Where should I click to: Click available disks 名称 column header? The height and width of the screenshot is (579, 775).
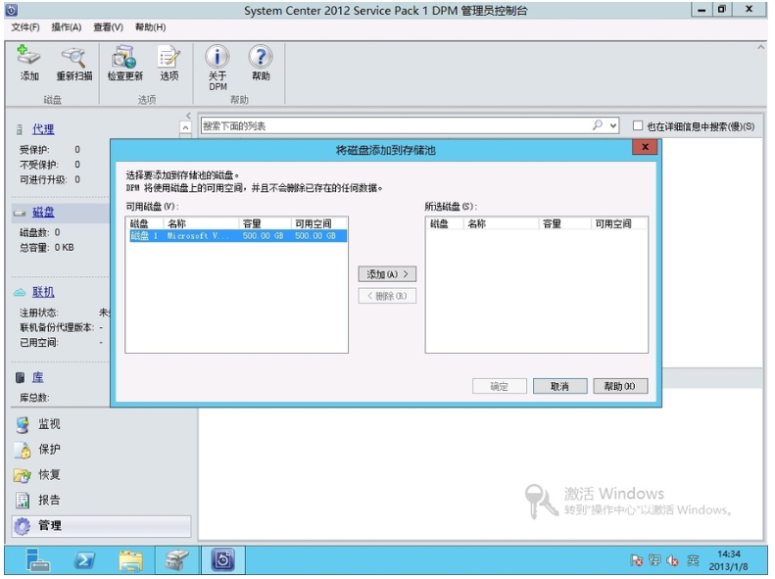coord(201,223)
